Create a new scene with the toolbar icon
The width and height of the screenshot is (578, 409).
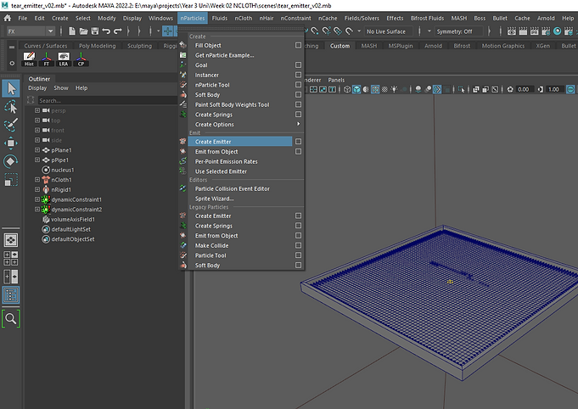point(72,31)
